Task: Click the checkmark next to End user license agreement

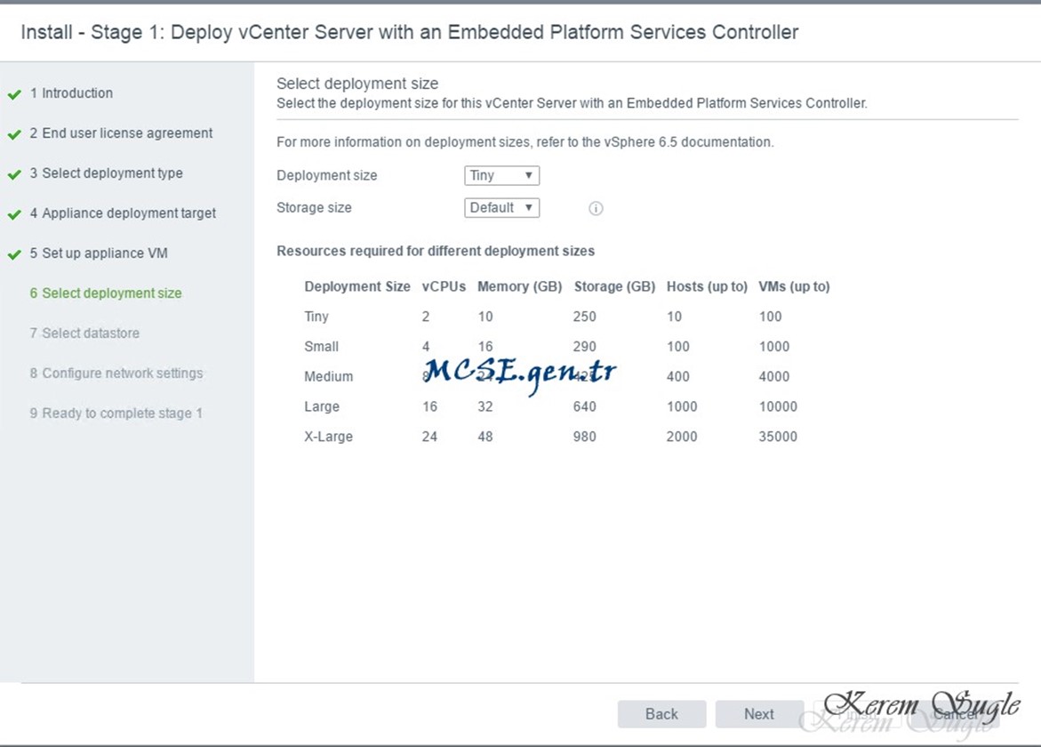Action: [14, 135]
